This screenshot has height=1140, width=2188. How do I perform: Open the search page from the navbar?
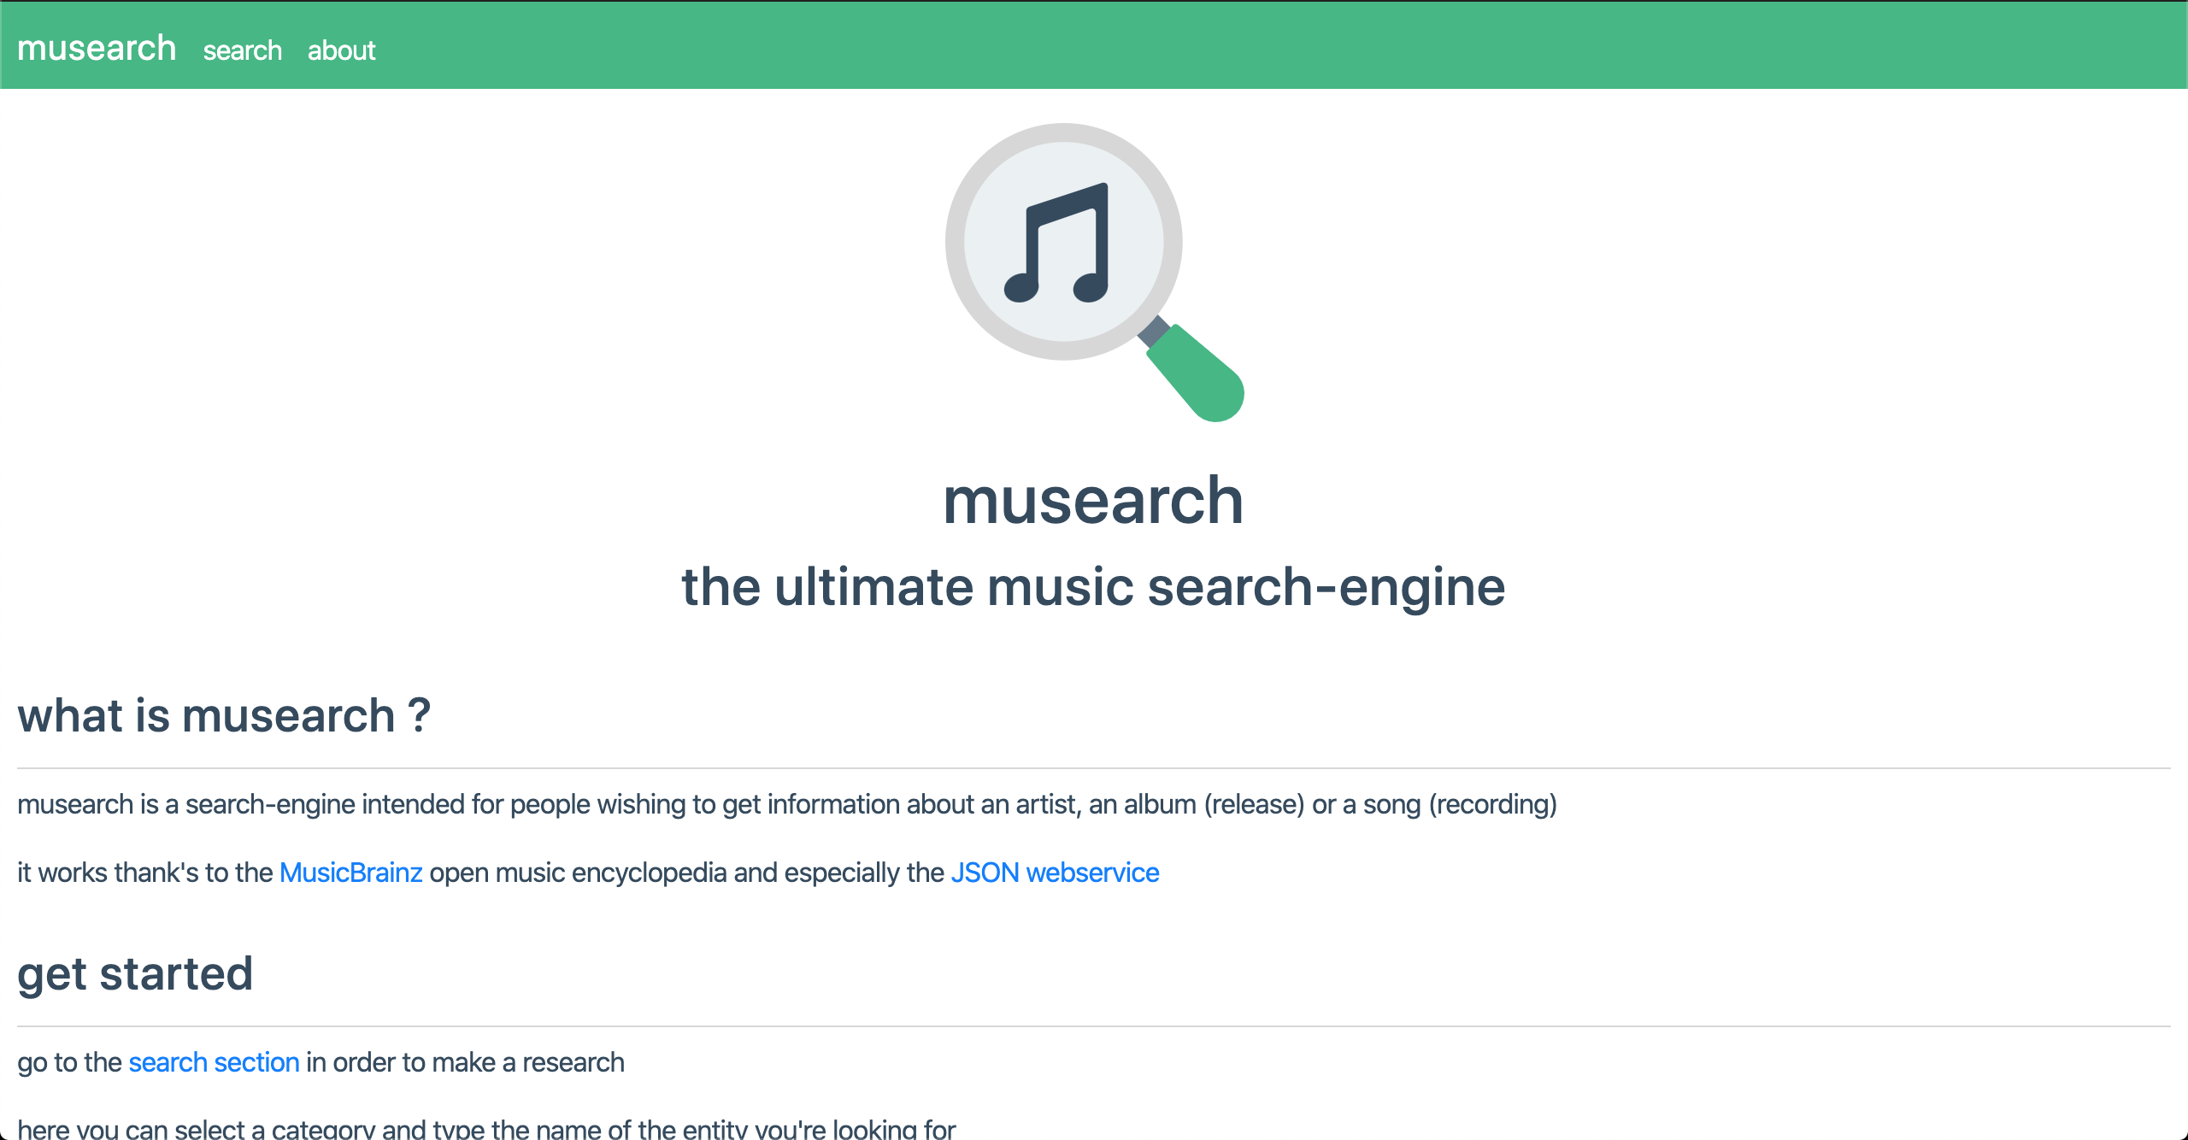pyautogui.click(x=243, y=51)
